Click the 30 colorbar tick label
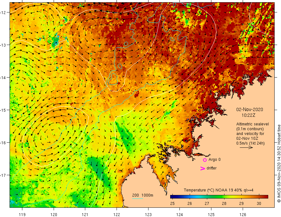This screenshot has width=281, height=217. click(x=259, y=203)
